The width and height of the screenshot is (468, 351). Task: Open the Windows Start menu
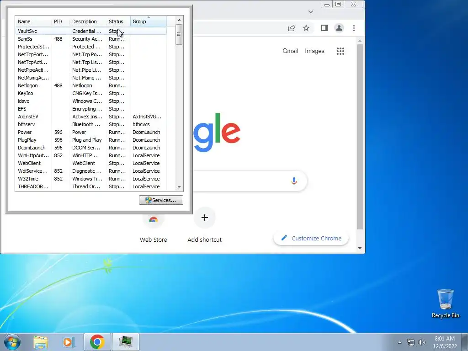coord(12,342)
